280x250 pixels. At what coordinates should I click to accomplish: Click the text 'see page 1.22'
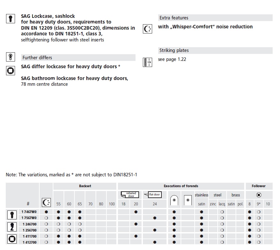click(172, 59)
